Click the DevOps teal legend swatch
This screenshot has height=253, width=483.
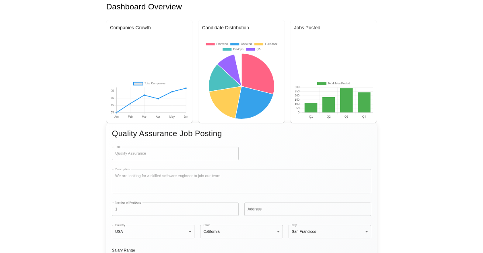click(227, 49)
